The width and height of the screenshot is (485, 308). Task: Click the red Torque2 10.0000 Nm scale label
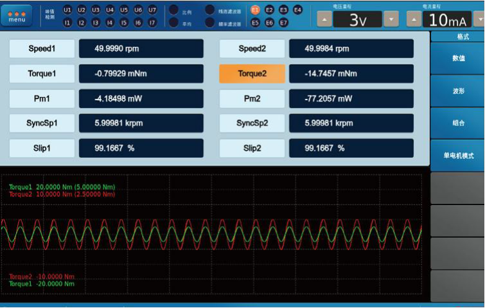click(x=62, y=194)
